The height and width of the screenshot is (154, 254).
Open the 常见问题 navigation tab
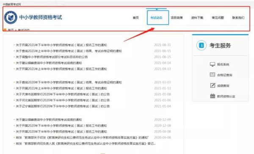click(x=218, y=18)
